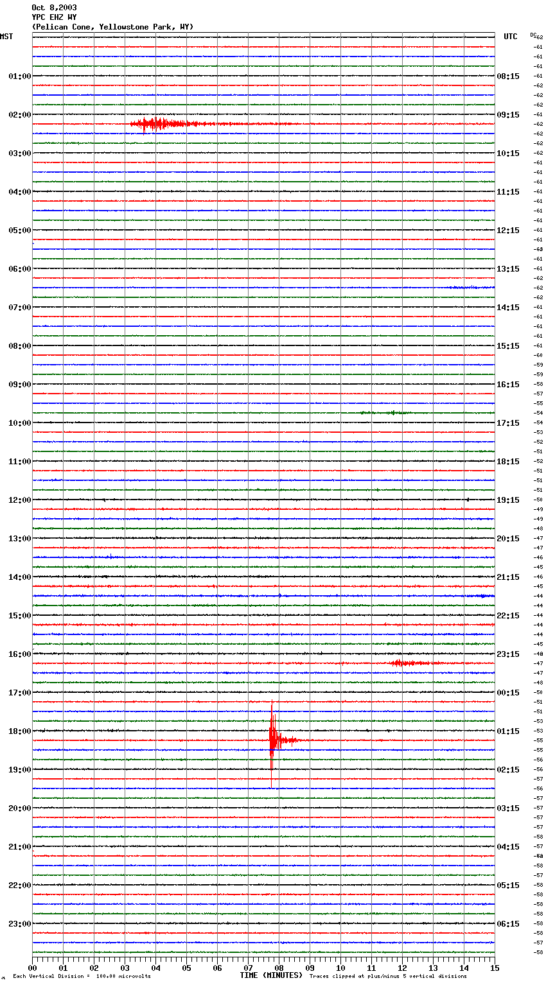Click the MST time label "03:00"
The height and width of the screenshot is (985, 546).
pos(20,153)
